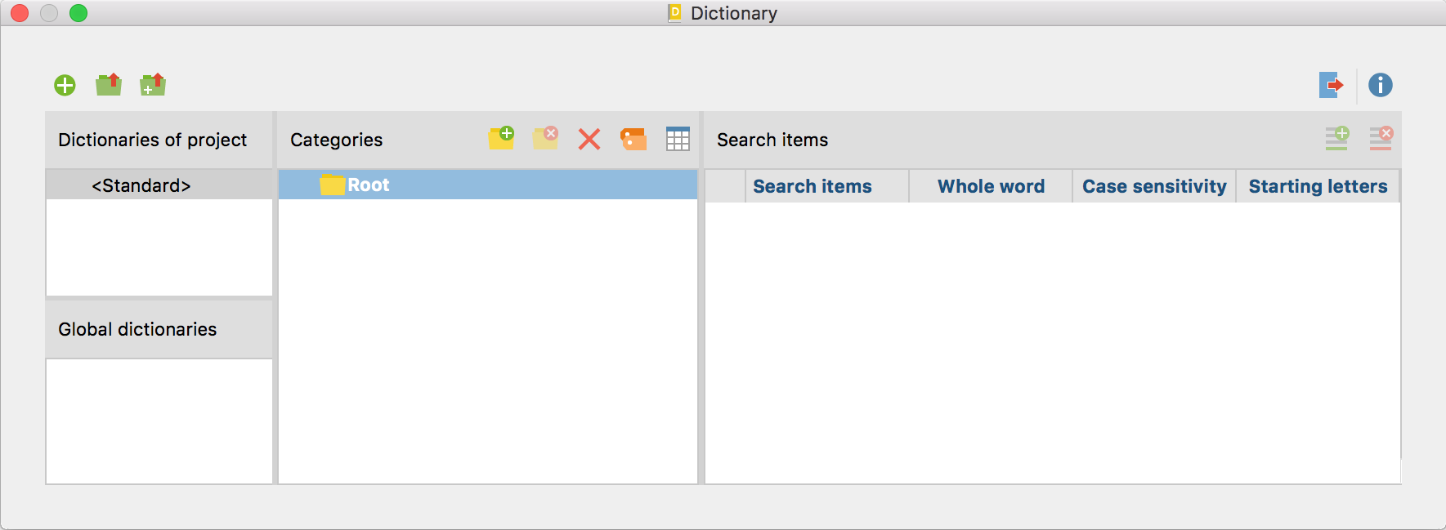Add new search item list plus icon
Viewport: 1446px width, 530px height.
coord(1337,138)
